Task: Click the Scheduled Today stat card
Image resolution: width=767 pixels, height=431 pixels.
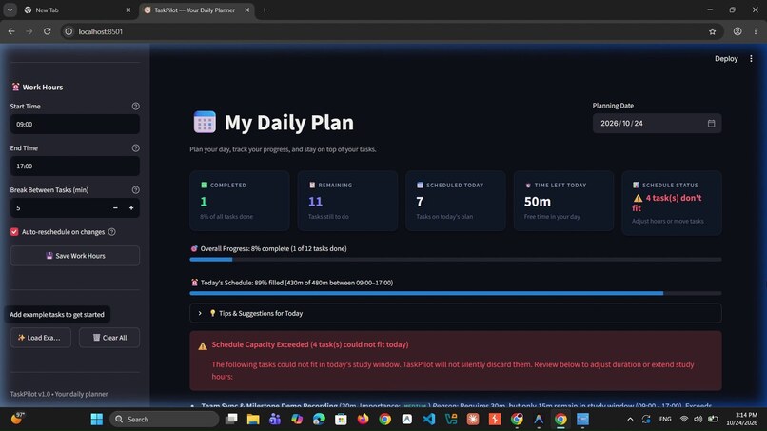Action: (x=456, y=201)
